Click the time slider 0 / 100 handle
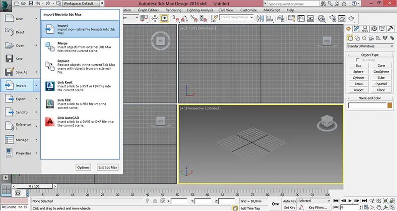 (34, 186)
